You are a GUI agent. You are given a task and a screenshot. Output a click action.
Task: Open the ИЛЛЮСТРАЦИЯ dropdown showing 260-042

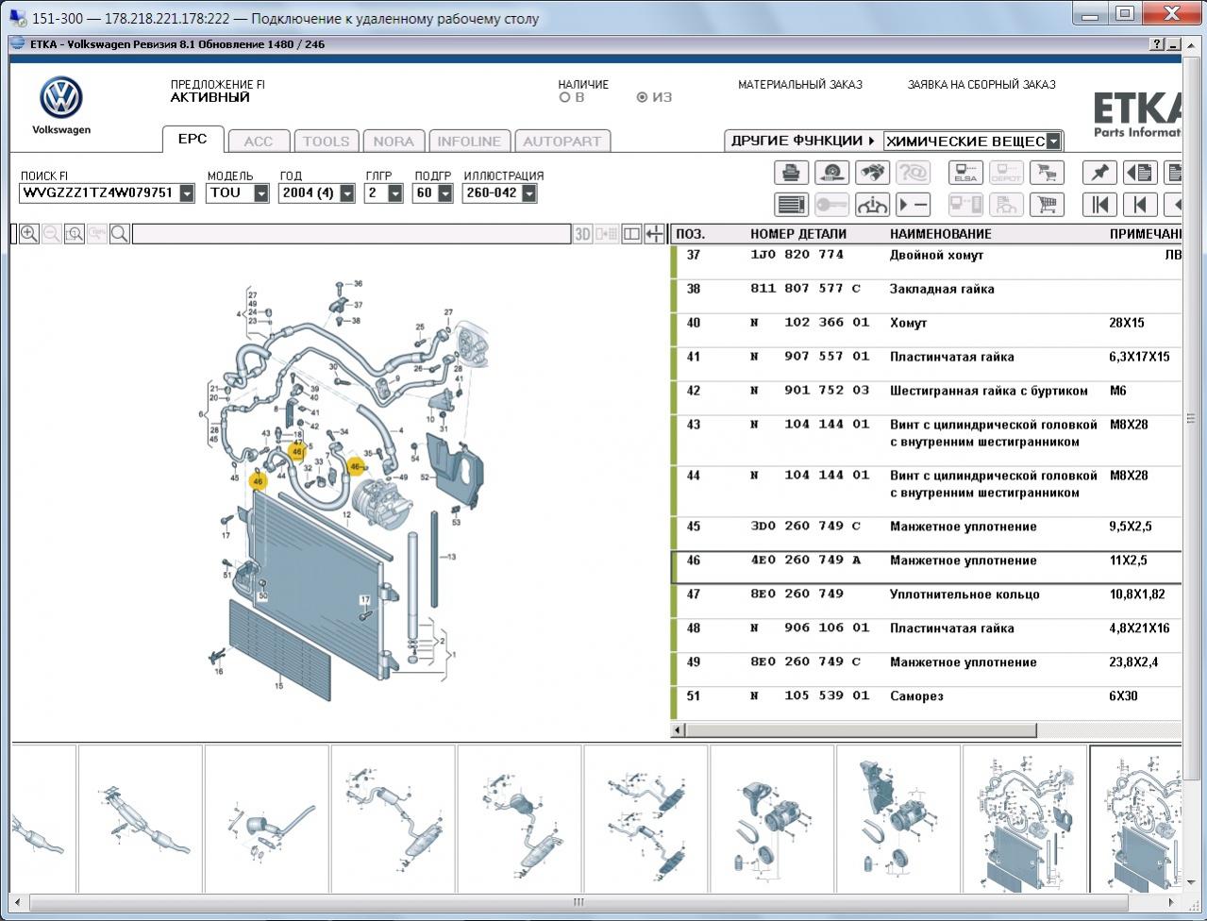(x=529, y=193)
